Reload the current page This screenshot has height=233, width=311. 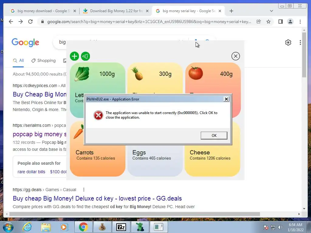click(30, 22)
